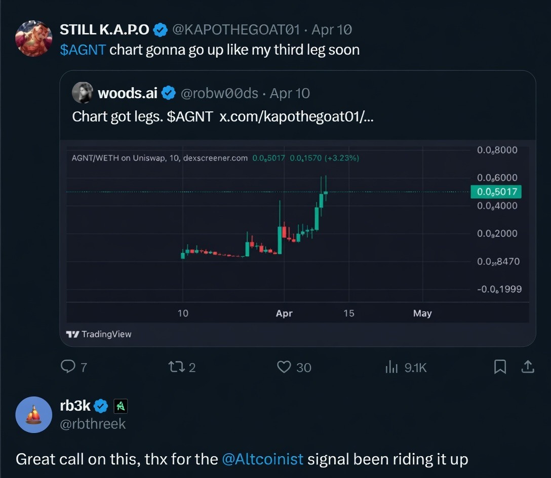Open the @Altcoinist mention link
Viewport: 551px width, 478px height.
(x=263, y=459)
